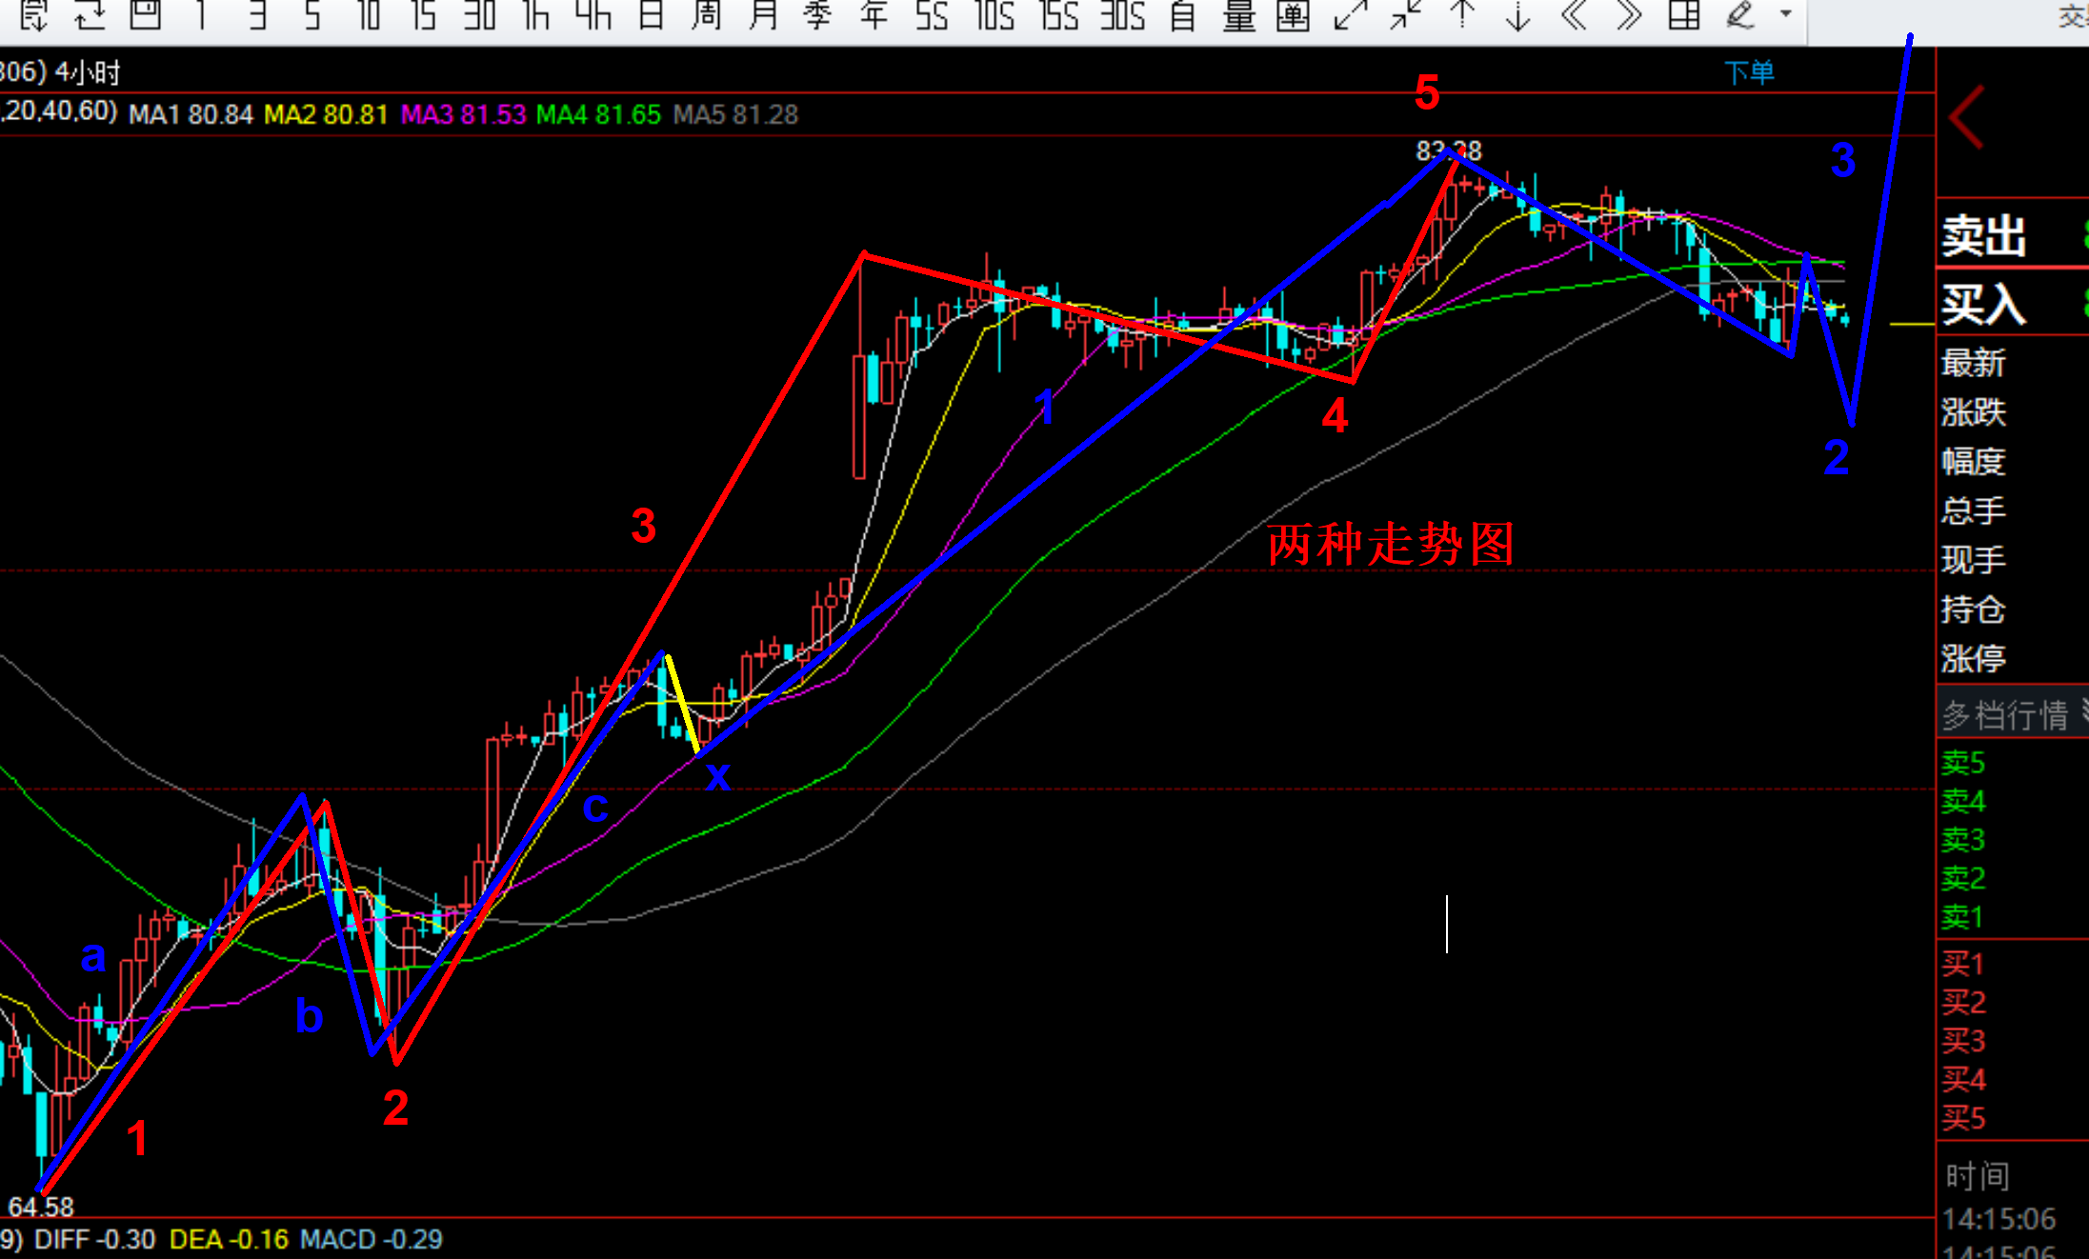
Task: Select the 30S seconds period
Action: (x=1123, y=15)
